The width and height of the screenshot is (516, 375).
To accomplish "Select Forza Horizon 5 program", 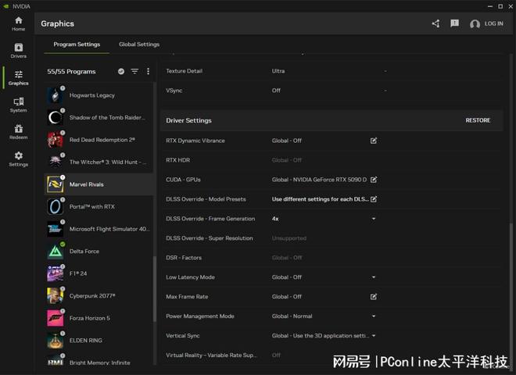I will coord(99,319).
